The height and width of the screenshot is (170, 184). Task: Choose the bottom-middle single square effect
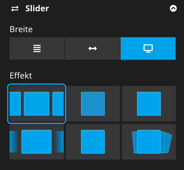click(93, 141)
